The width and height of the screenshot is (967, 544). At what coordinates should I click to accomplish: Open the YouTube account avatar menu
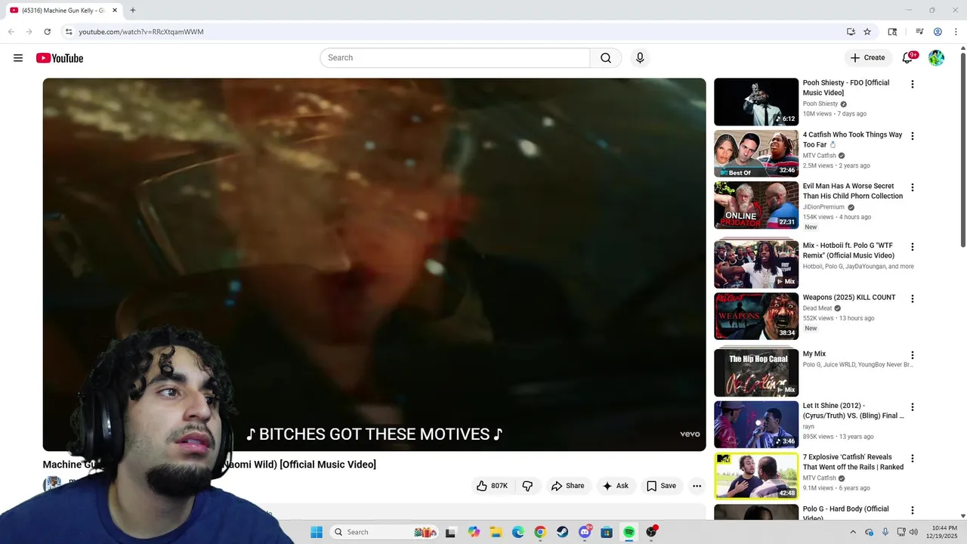[936, 58]
